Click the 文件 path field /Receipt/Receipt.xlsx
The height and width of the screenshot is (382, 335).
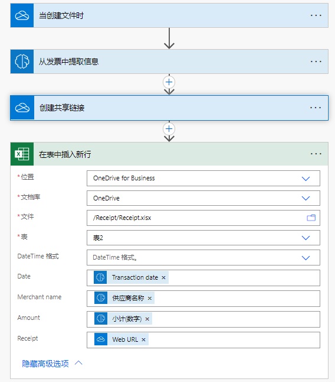(203, 218)
